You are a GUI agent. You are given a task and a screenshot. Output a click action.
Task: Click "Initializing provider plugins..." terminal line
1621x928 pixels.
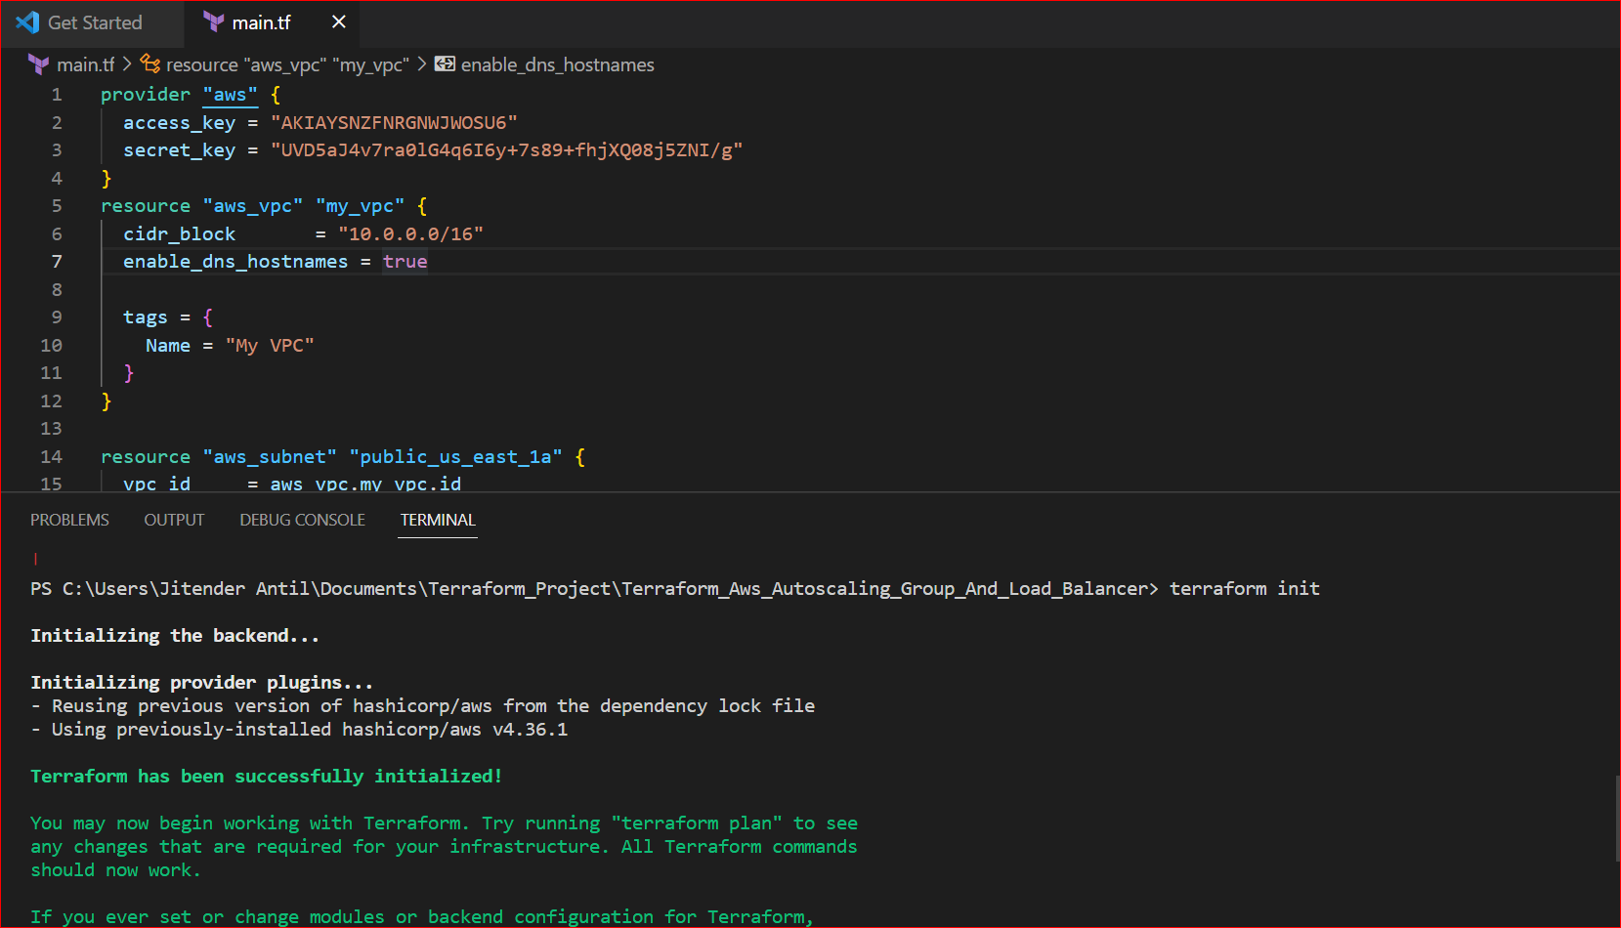point(201,683)
